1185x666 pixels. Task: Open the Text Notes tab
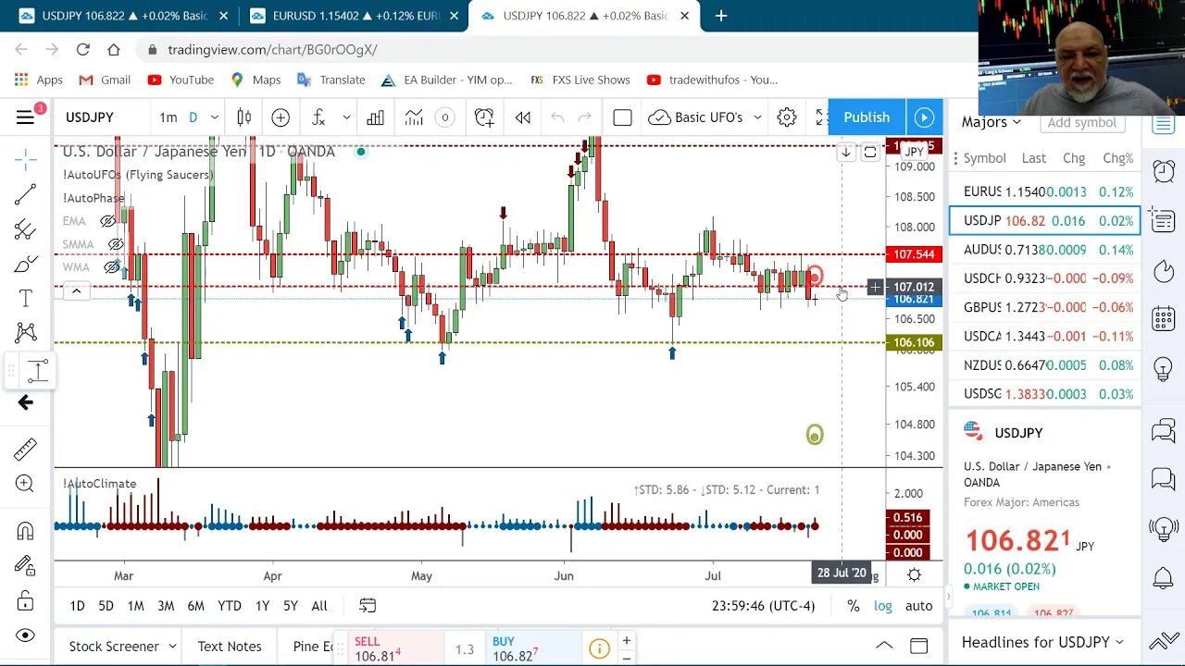[230, 647]
